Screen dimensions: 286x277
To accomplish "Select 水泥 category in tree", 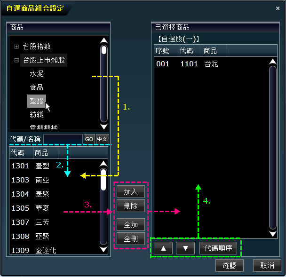I will tap(37, 74).
